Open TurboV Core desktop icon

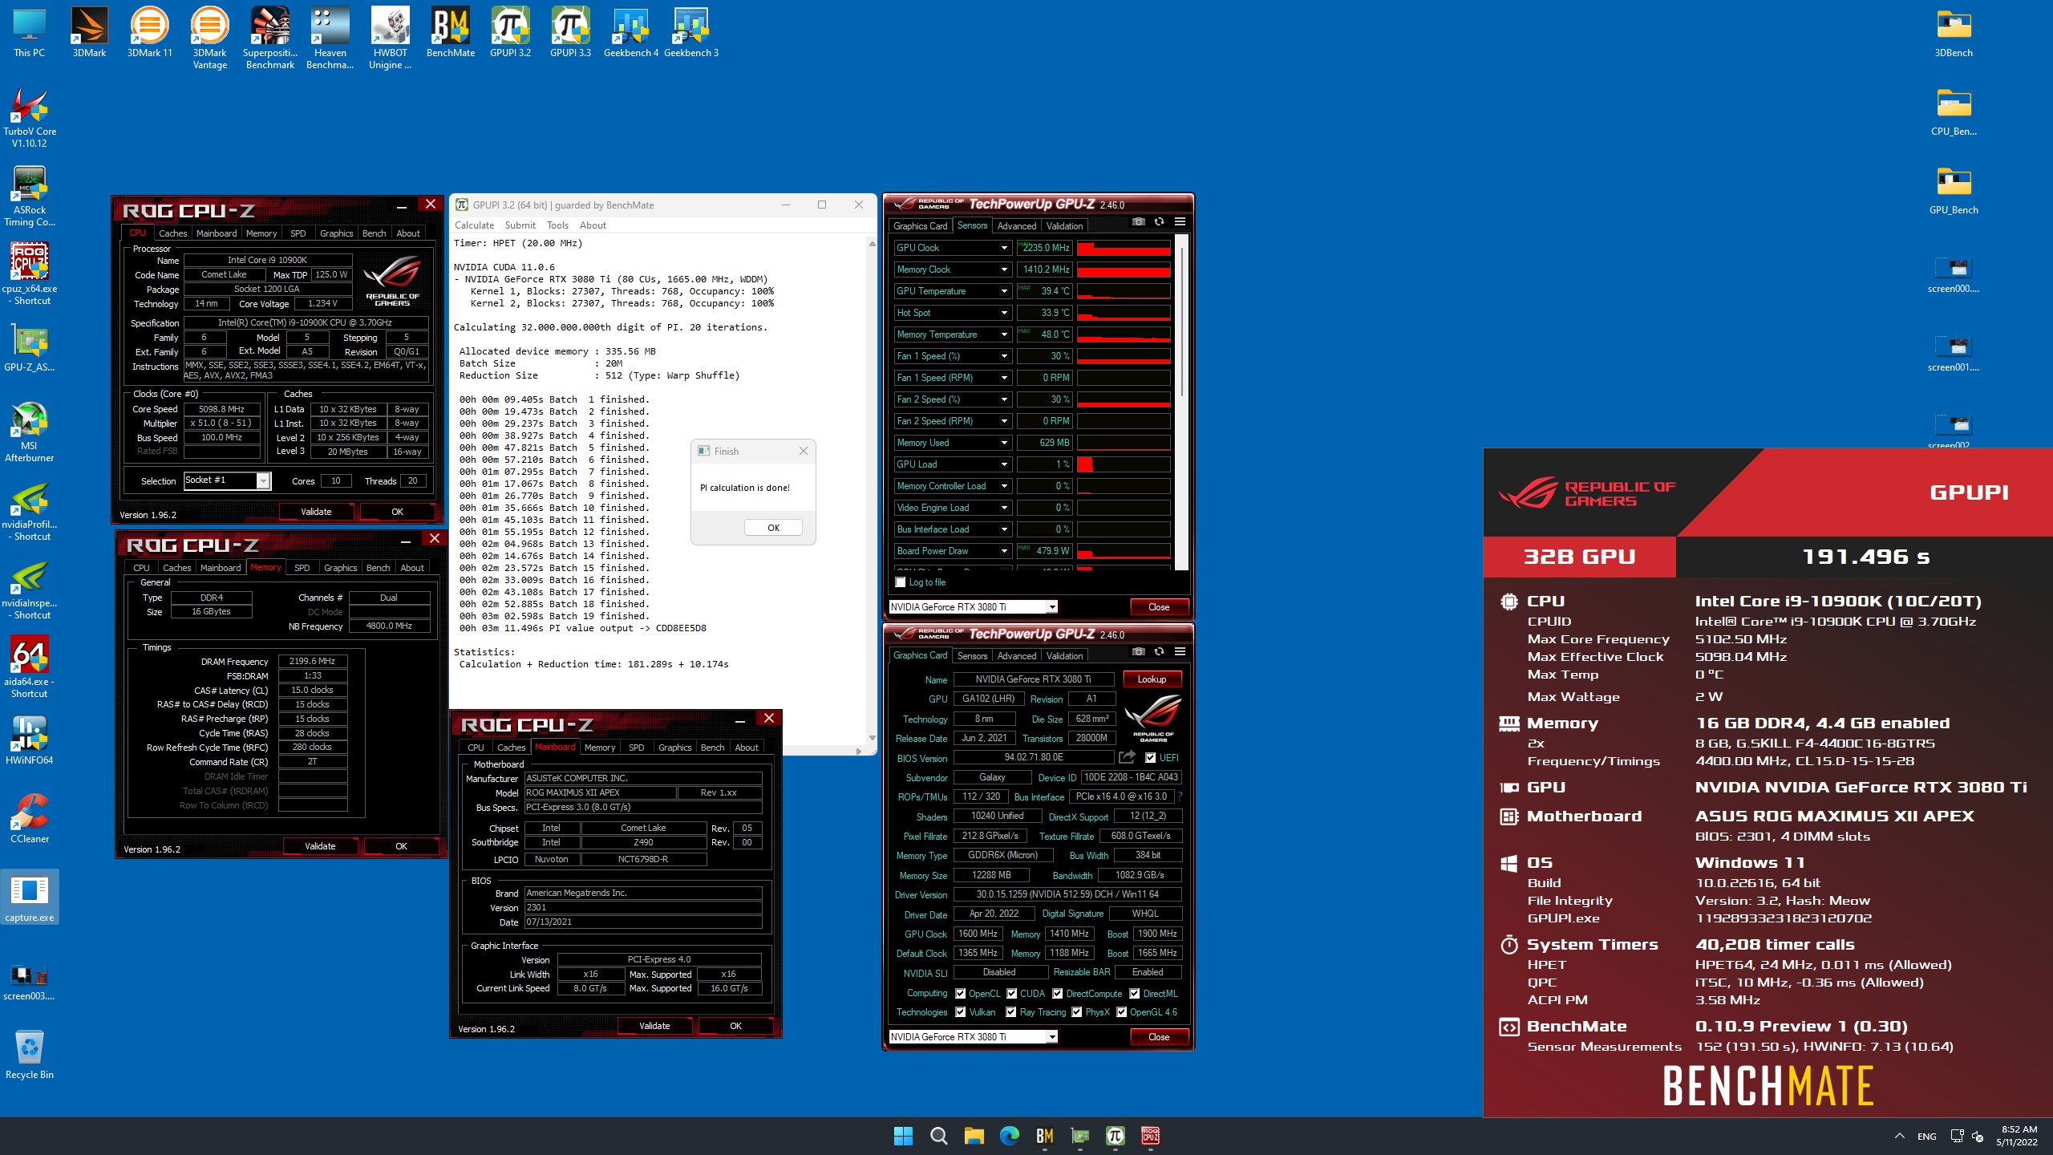(30, 117)
